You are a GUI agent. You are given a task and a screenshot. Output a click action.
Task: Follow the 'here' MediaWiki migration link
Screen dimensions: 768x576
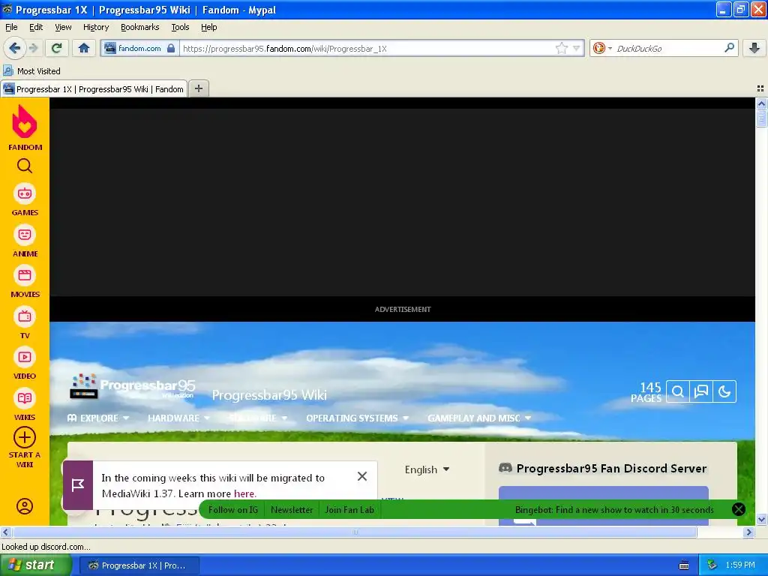tap(244, 493)
